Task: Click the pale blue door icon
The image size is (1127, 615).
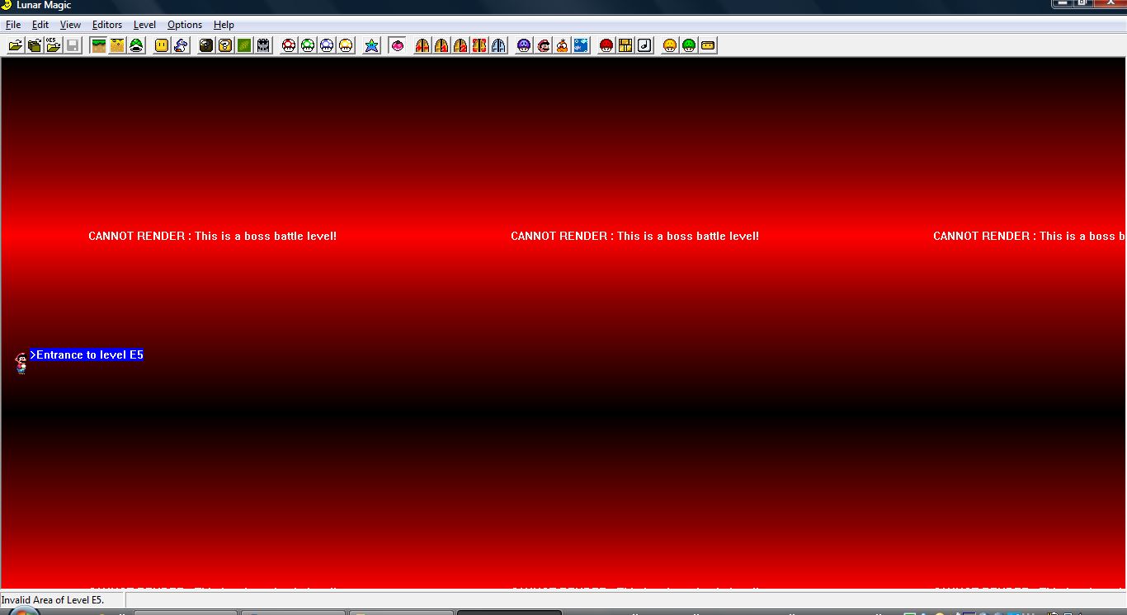Action: point(498,45)
